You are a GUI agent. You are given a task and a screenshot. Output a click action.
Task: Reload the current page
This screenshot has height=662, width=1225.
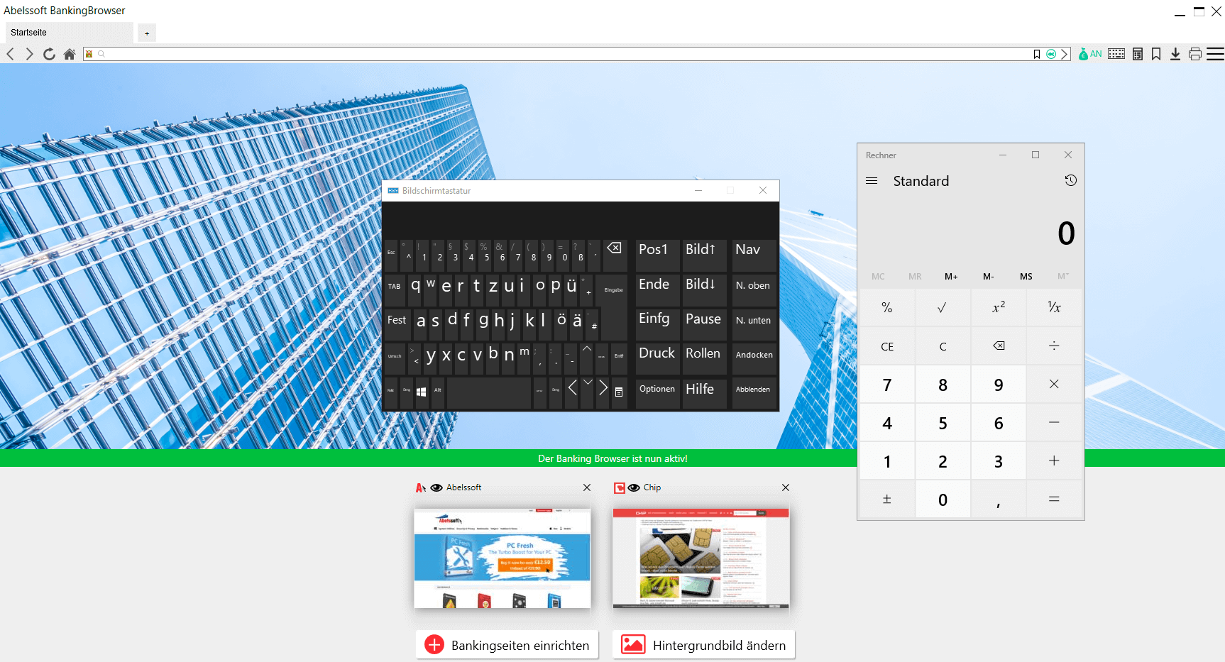(x=49, y=54)
